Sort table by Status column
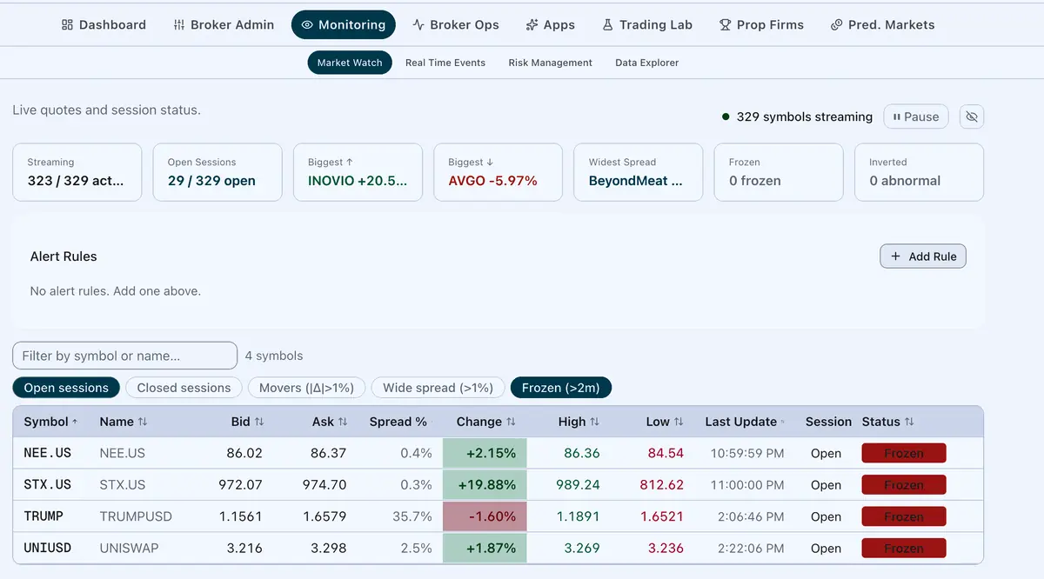Image resolution: width=1044 pixels, height=579 pixels. point(887,422)
